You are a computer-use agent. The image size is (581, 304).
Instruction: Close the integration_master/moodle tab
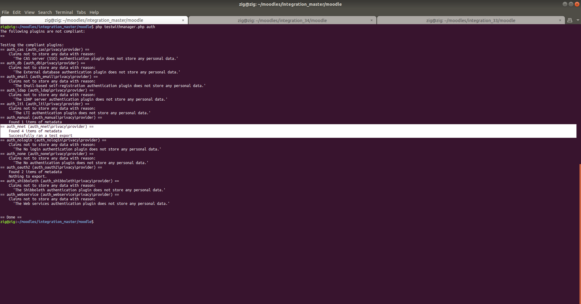pyautogui.click(x=183, y=20)
